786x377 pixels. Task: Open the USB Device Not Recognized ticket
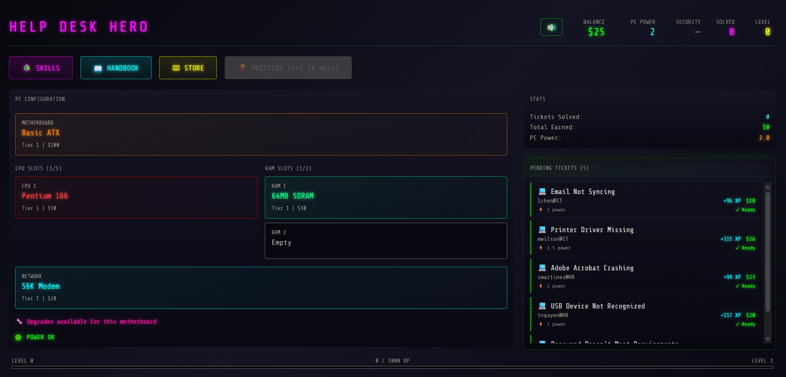click(x=647, y=315)
